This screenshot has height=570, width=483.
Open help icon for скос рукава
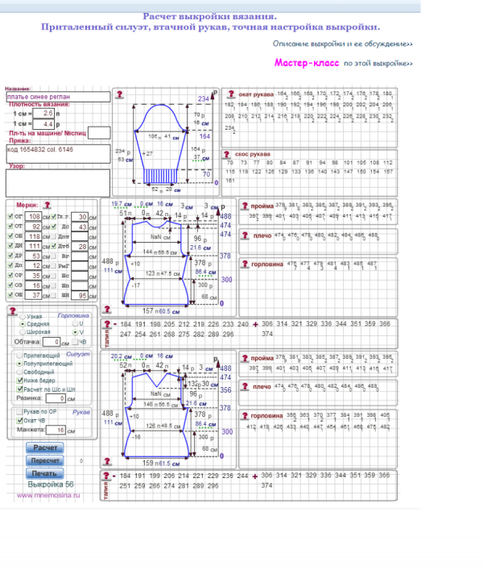(229, 152)
